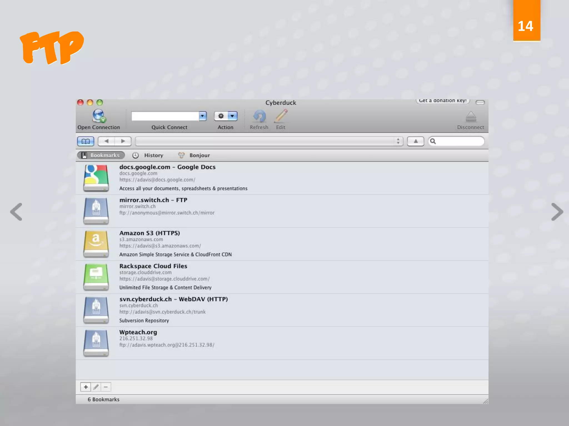569x426 pixels.
Task: Open the path selector dropdown
Action: tap(269, 141)
